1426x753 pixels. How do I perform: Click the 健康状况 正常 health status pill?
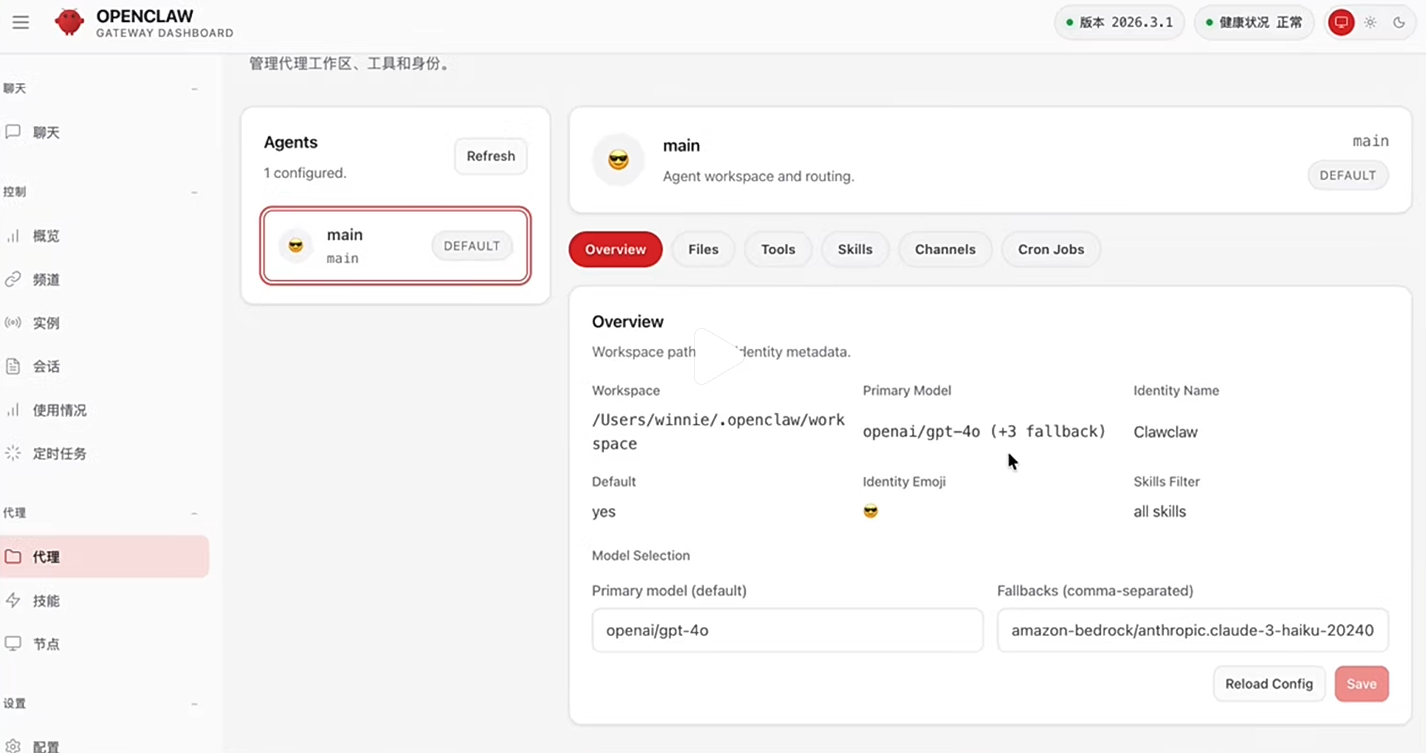click(x=1254, y=23)
